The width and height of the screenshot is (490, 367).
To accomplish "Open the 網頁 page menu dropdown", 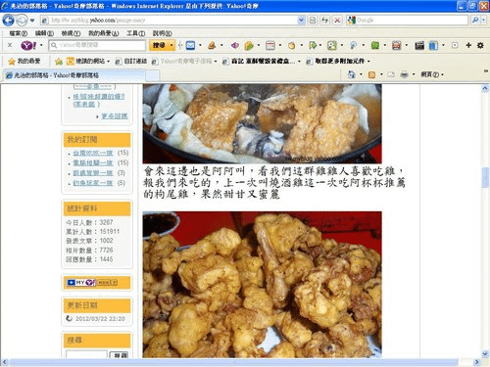I will coord(431,74).
